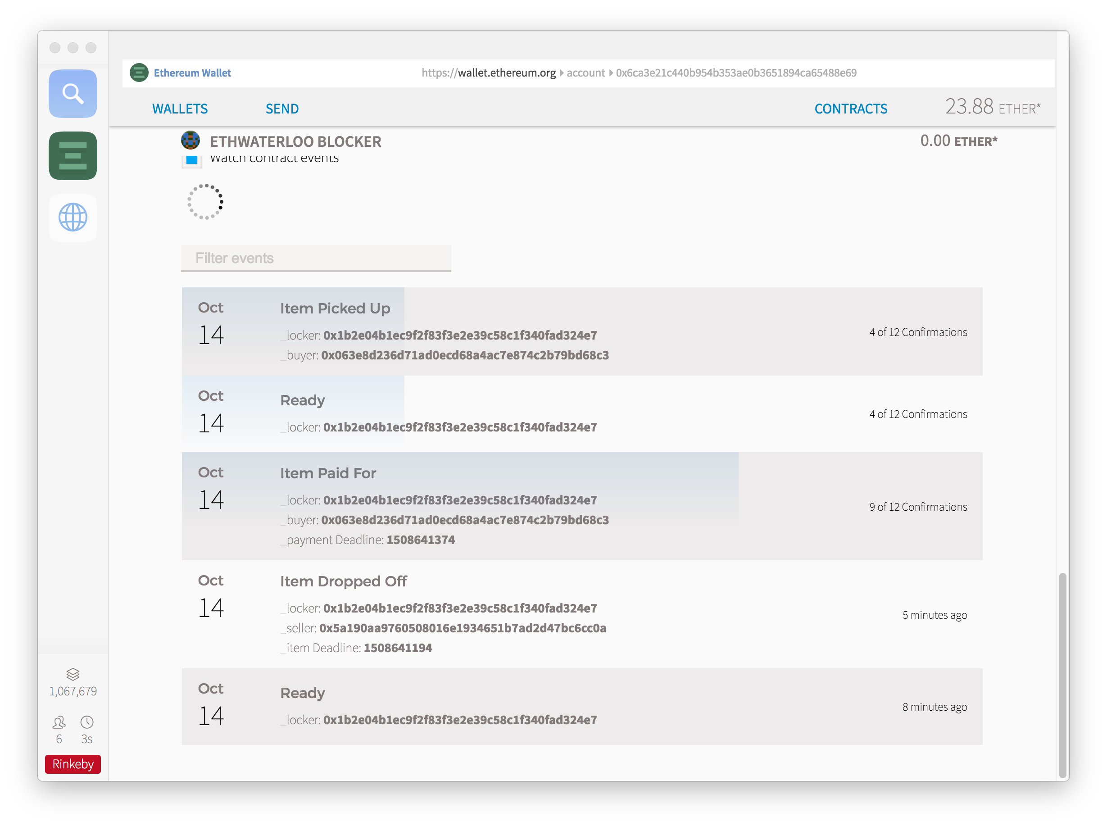Viewport: 1107px width, 826px height.
Task: Click the peers count icon
Action: pyautogui.click(x=59, y=722)
